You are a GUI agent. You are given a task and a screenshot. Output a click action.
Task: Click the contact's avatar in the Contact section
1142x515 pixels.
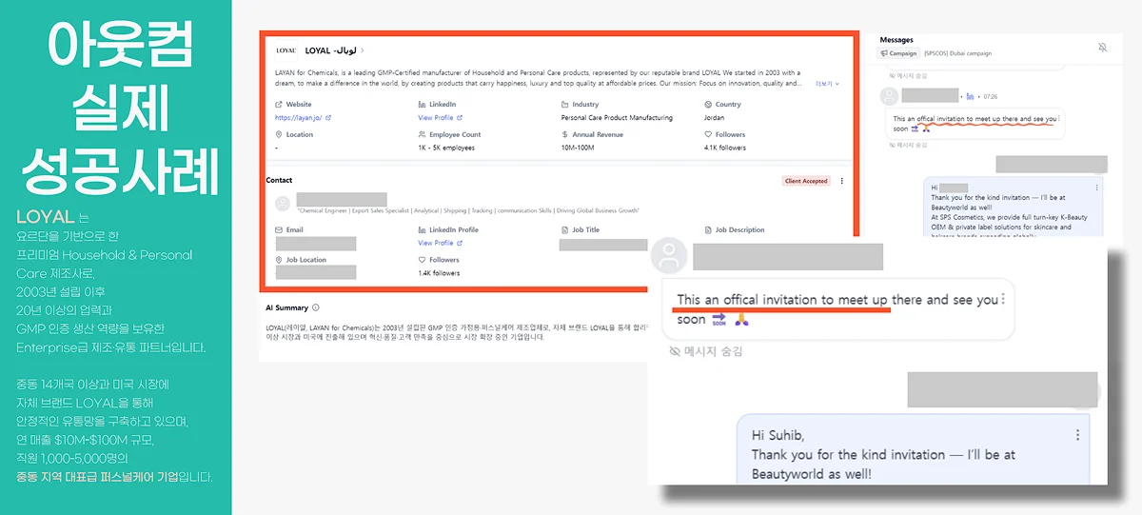coord(282,203)
